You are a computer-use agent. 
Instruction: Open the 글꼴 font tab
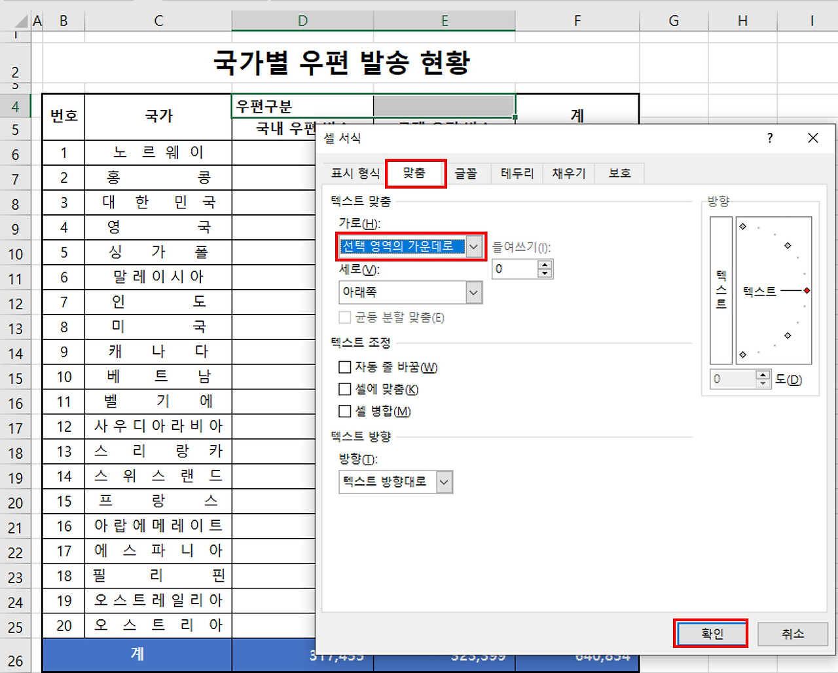click(x=467, y=173)
